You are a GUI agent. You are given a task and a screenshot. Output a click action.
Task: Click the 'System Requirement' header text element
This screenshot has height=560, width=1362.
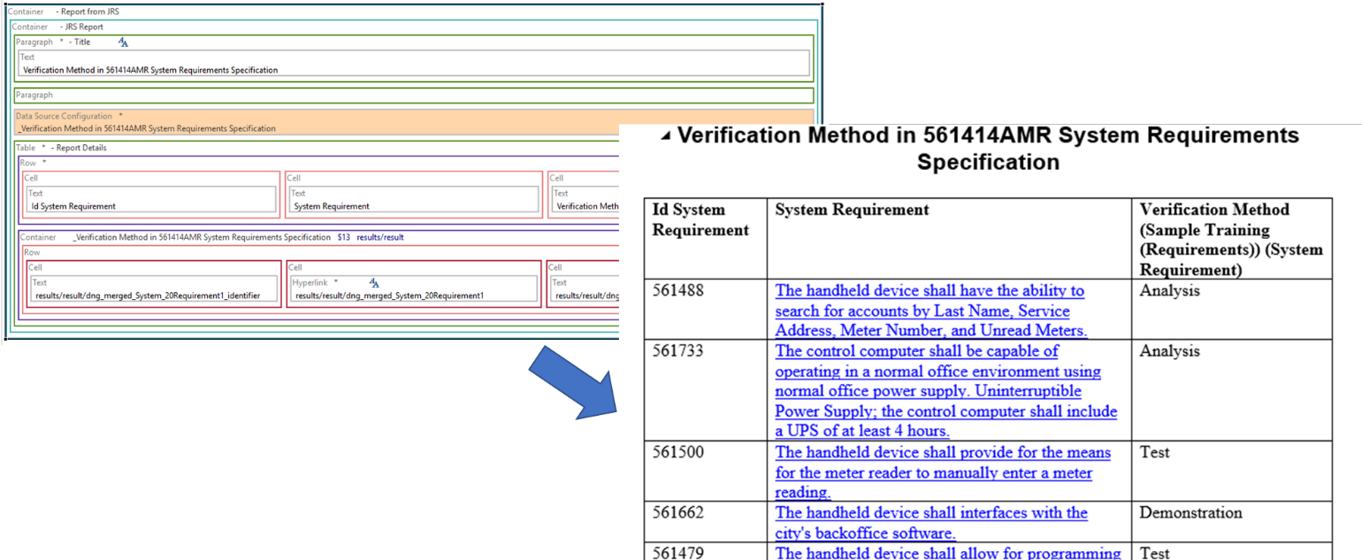pyautogui.click(x=414, y=200)
